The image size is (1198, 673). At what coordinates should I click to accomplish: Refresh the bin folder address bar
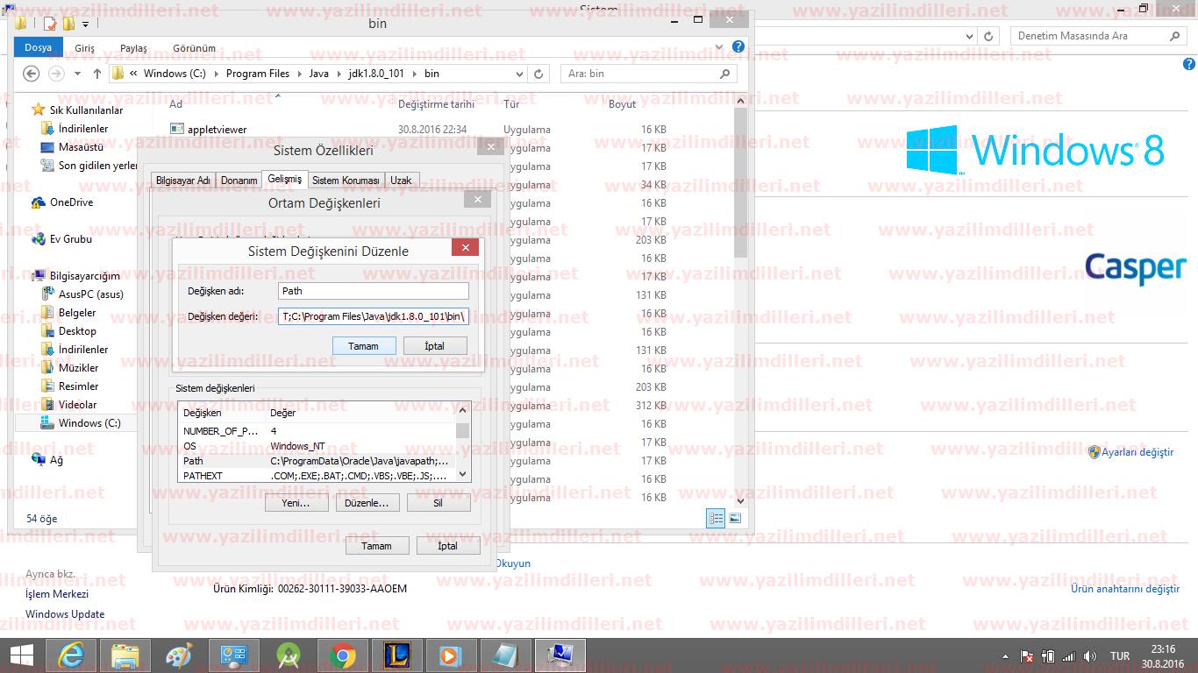point(539,74)
